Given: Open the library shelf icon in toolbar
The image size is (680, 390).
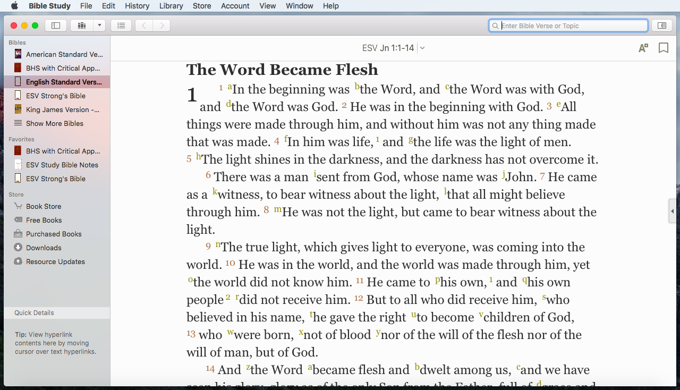Looking at the screenshot, I should tap(82, 26).
